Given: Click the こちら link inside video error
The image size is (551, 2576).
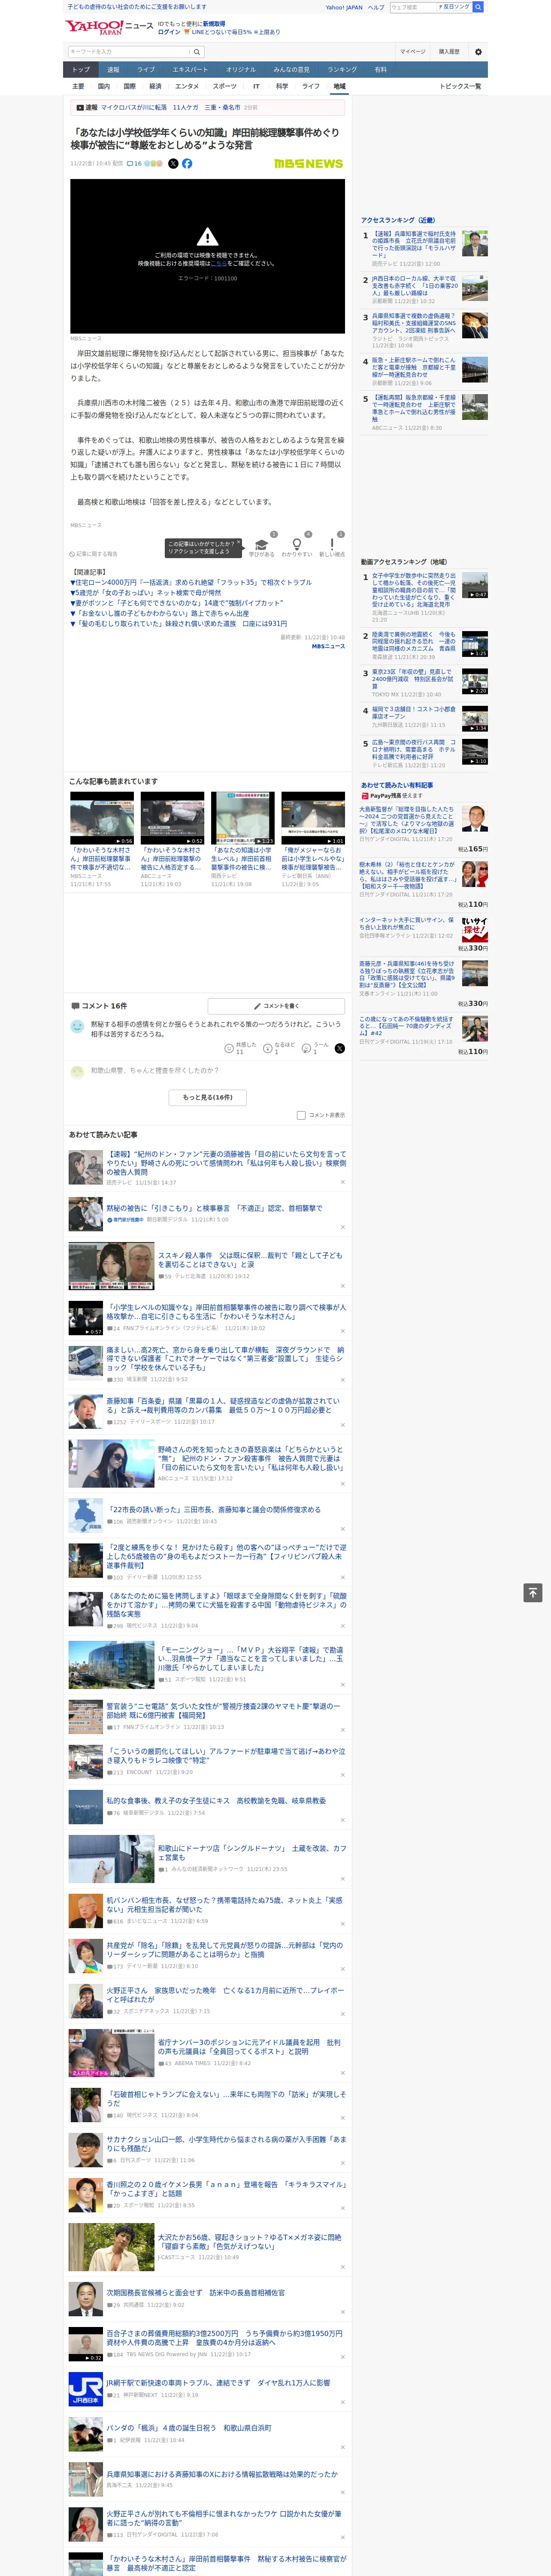Looking at the screenshot, I should (x=218, y=263).
